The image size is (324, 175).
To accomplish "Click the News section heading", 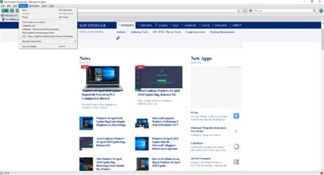I will click(x=85, y=58).
